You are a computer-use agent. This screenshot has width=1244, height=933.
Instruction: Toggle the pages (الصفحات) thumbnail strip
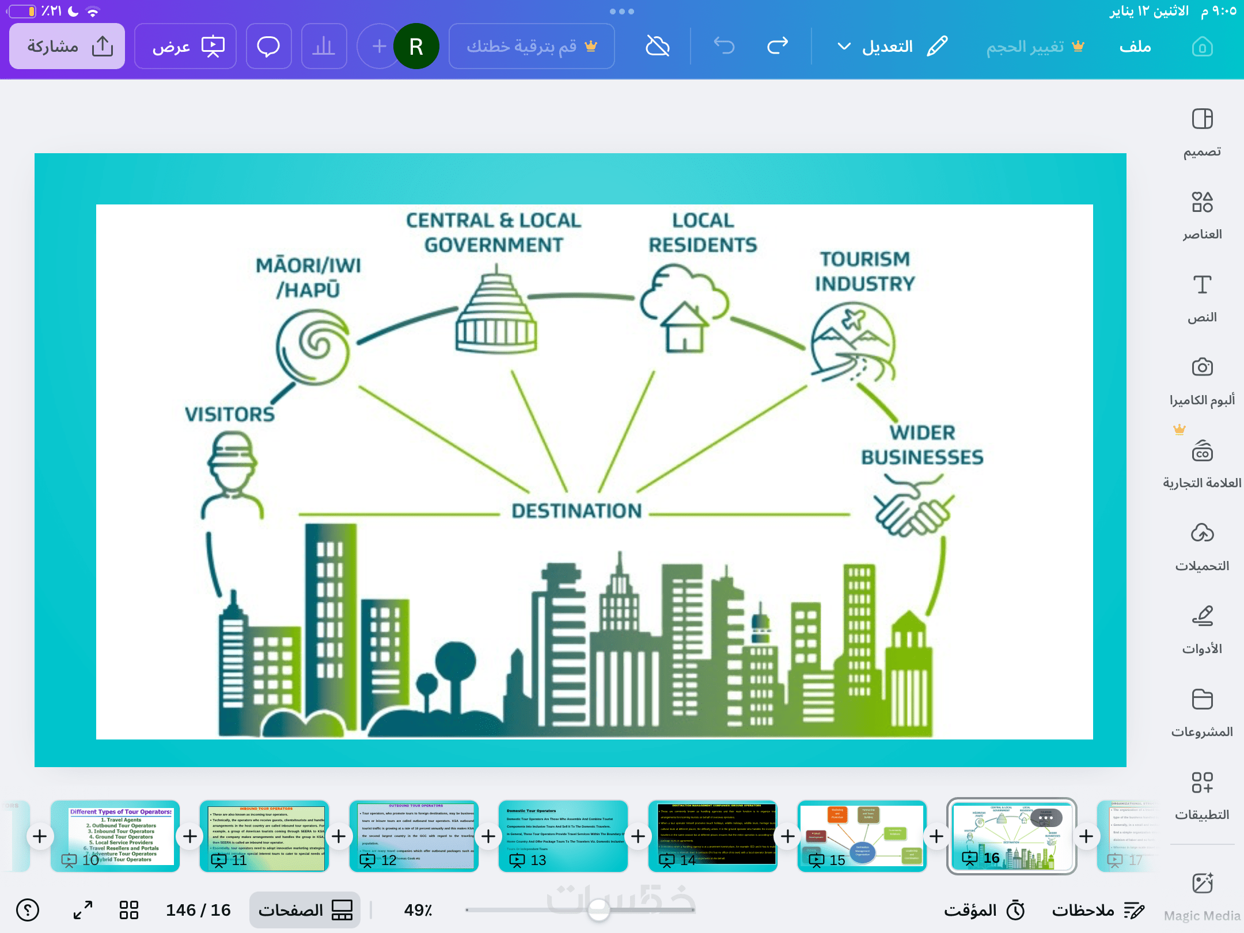tap(305, 910)
